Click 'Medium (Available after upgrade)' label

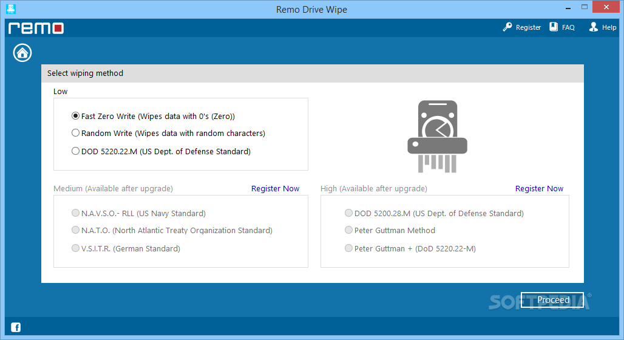point(114,189)
